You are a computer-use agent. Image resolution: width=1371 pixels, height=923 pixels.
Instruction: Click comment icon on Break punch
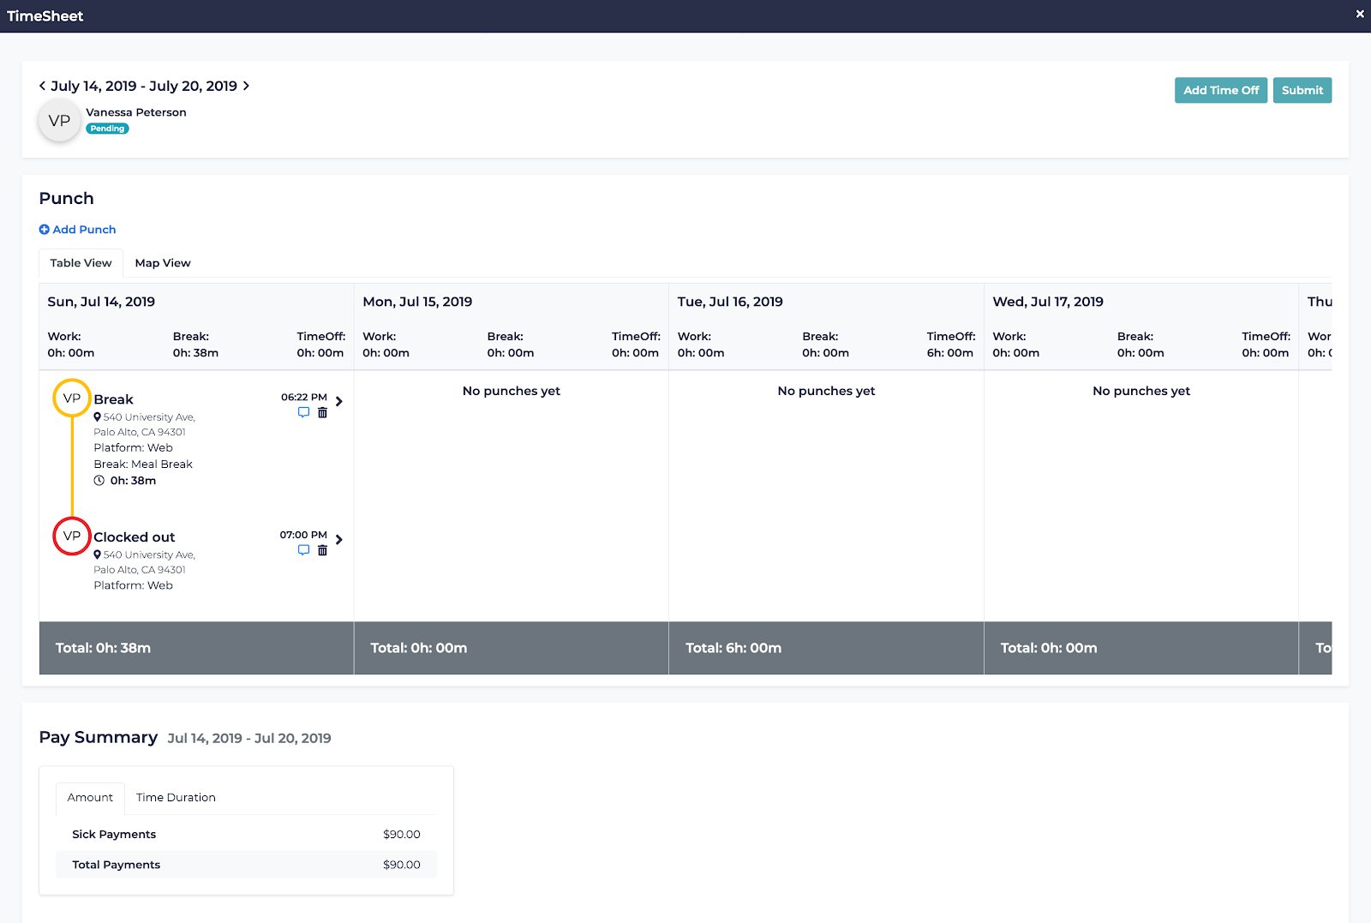point(303,412)
